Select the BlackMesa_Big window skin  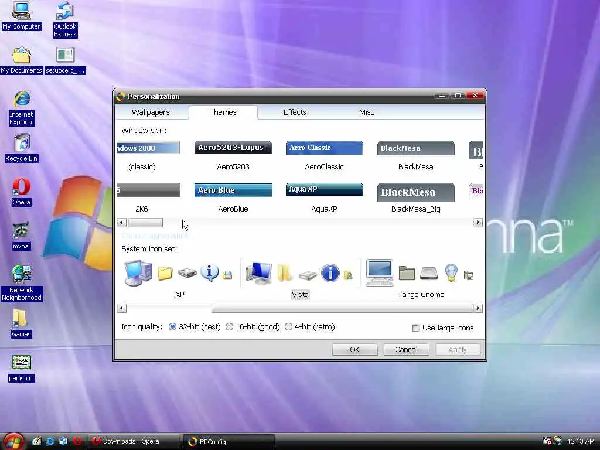pyautogui.click(x=415, y=198)
